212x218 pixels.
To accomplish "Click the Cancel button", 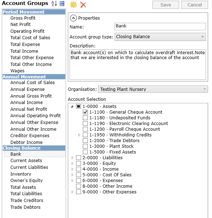I will click(x=195, y=5).
